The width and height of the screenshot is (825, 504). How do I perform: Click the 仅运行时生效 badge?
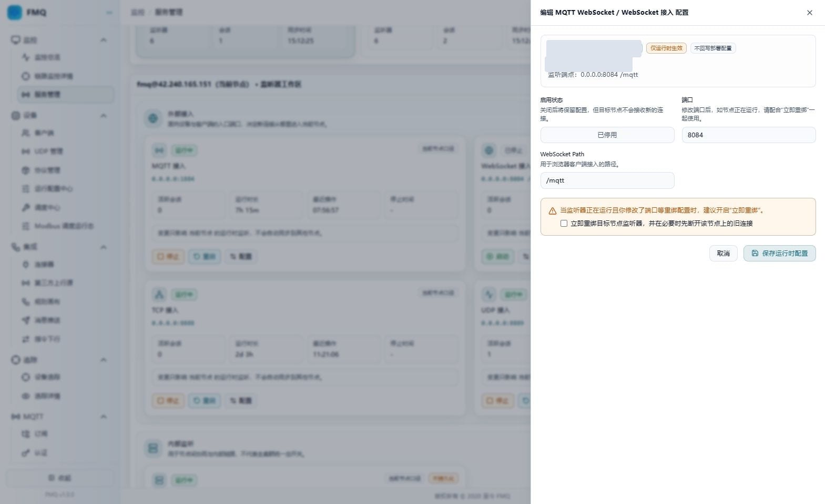pyautogui.click(x=666, y=48)
